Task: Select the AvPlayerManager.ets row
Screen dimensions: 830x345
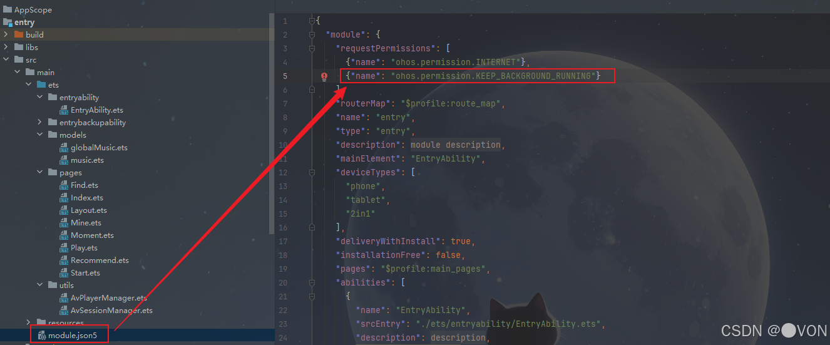Action: click(135, 297)
